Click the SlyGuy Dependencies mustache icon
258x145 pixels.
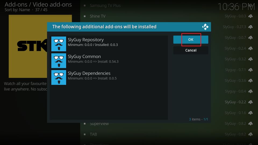pos(59,77)
